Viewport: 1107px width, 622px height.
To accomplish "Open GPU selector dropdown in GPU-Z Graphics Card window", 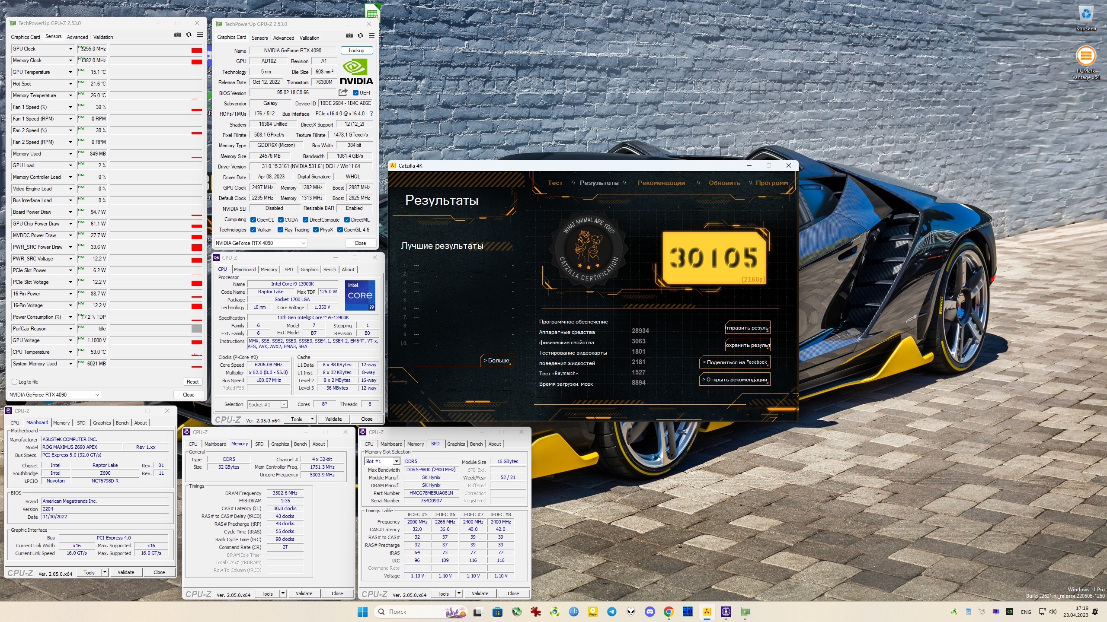I will [x=261, y=243].
